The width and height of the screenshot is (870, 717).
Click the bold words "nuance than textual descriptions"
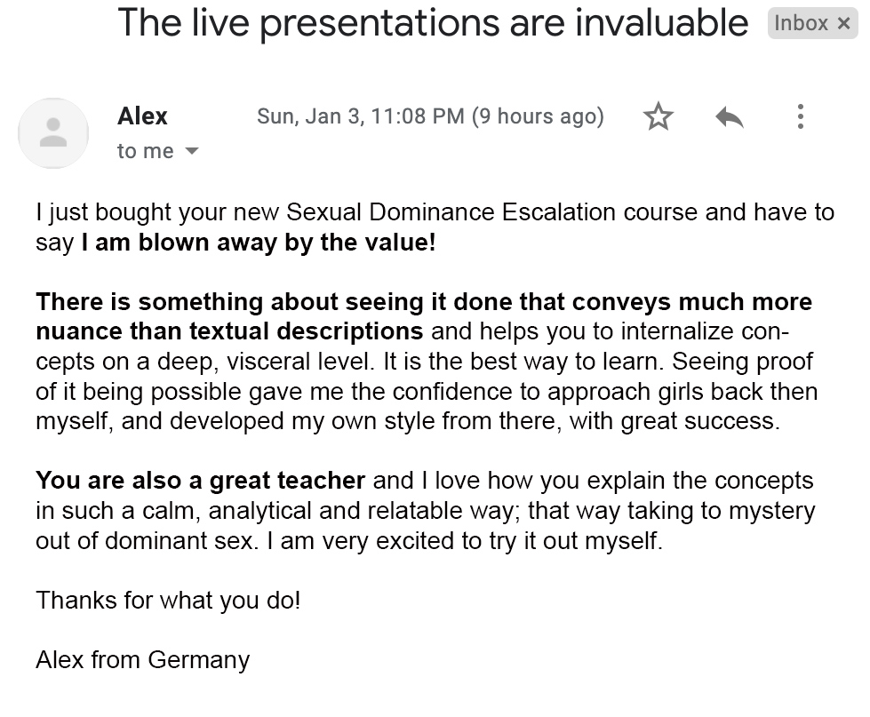click(229, 332)
